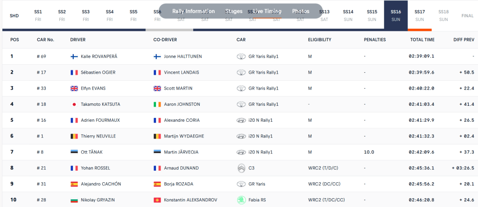Click Citroën logo next to C3
Screen dimensions: 478x207
coord(241,168)
